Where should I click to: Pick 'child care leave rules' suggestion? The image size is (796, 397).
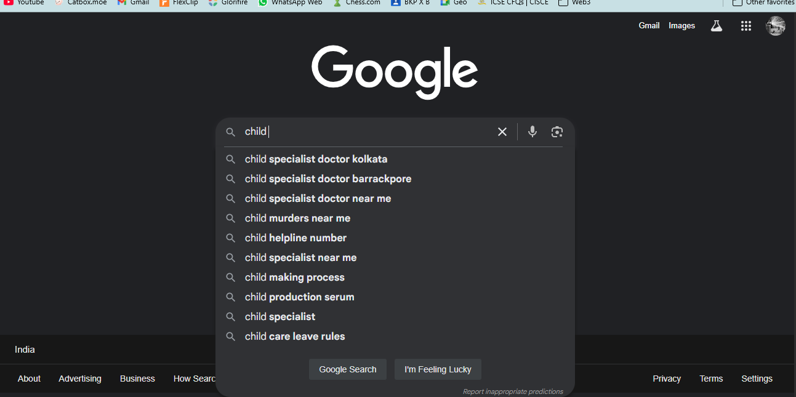point(295,337)
